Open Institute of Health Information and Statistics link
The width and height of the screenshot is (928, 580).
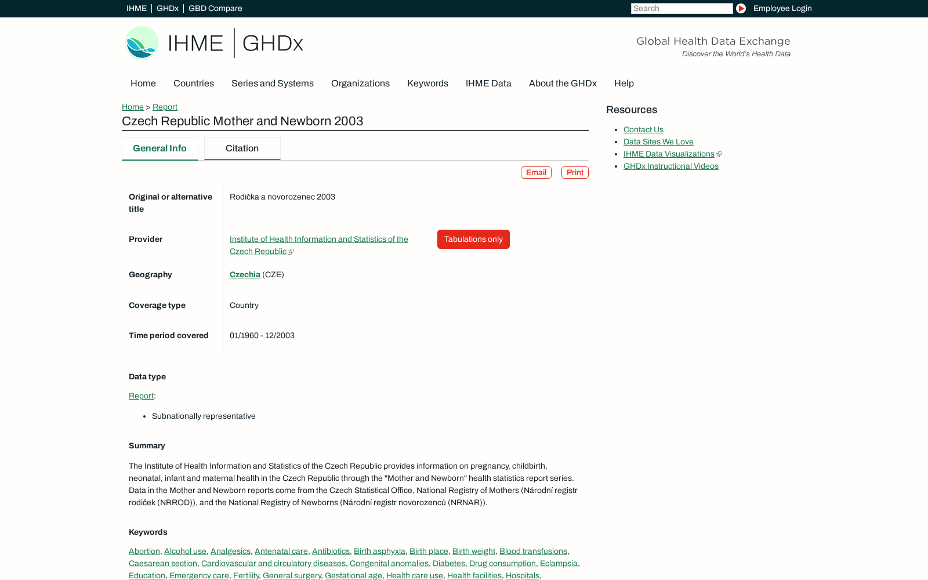point(318,245)
